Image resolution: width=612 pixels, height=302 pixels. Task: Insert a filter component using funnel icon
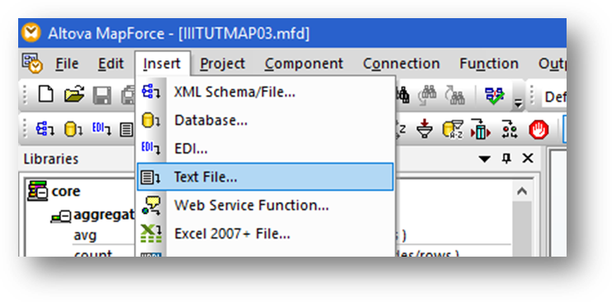(425, 130)
